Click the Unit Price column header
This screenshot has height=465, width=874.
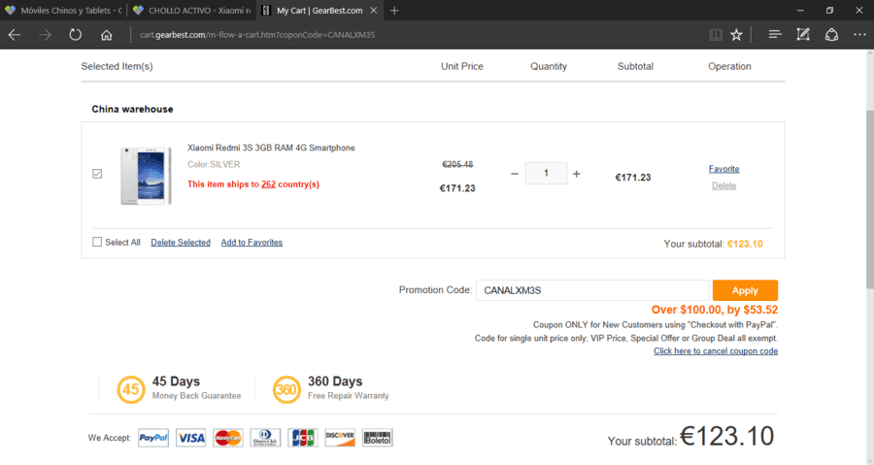(x=462, y=66)
